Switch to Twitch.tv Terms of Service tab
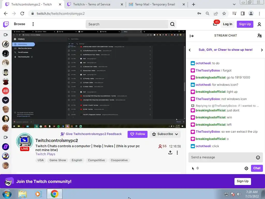Screen dimensions: 265x199 coord(92,4)
